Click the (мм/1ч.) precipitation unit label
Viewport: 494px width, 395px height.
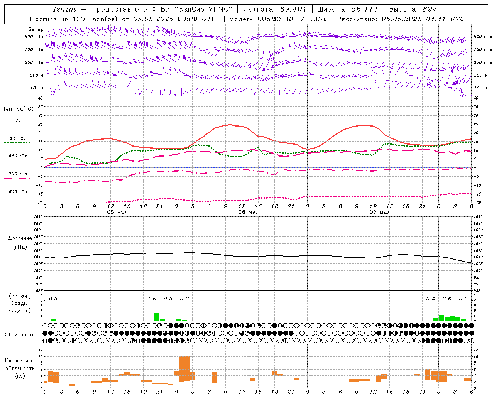[x=20, y=311]
